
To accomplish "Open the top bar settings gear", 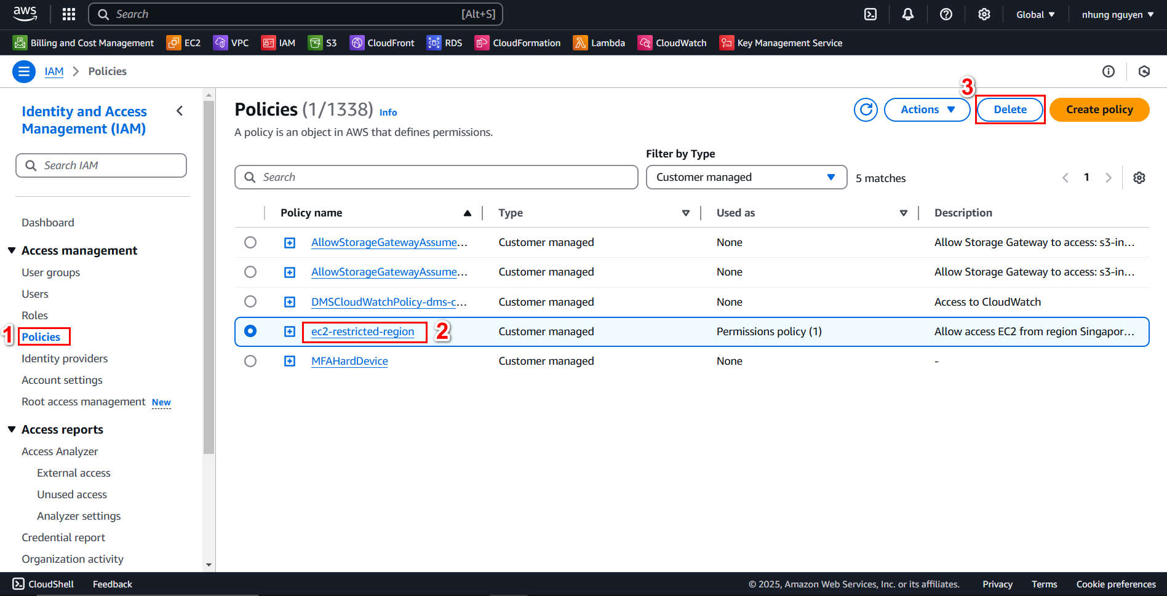I will tap(984, 14).
